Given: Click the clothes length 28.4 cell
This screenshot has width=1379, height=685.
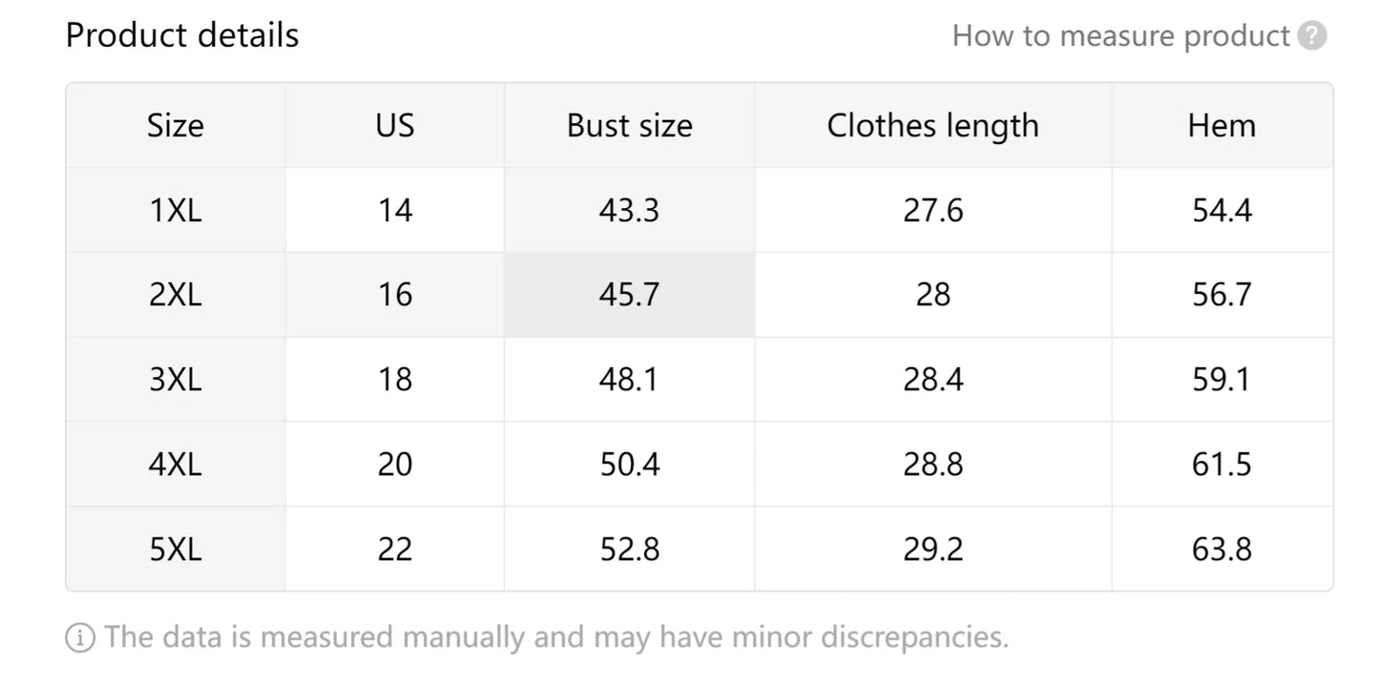Looking at the screenshot, I should point(932,379).
